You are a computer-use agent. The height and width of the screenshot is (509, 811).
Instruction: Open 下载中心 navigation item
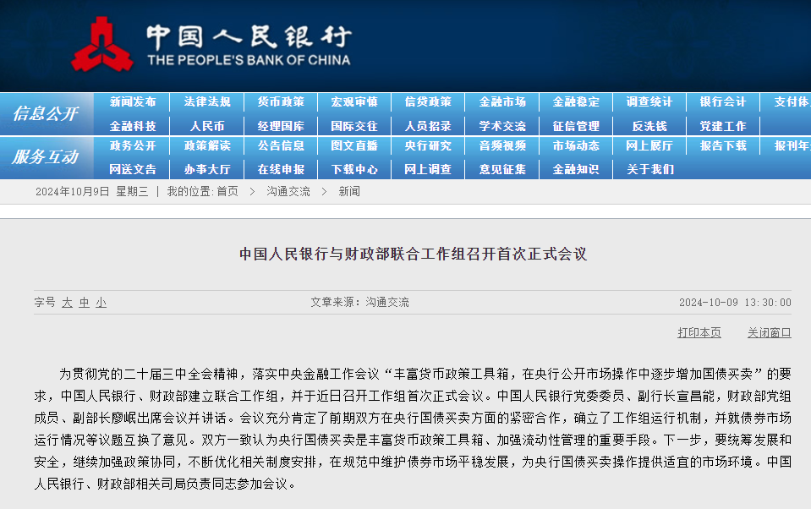[354, 169]
